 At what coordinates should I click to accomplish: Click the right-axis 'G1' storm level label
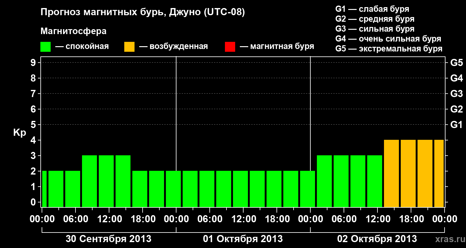[457, 125]
